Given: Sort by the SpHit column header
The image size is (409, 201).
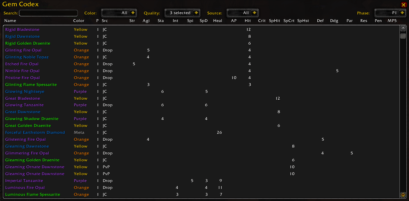Looking at the screenshot, I should 275,21.
